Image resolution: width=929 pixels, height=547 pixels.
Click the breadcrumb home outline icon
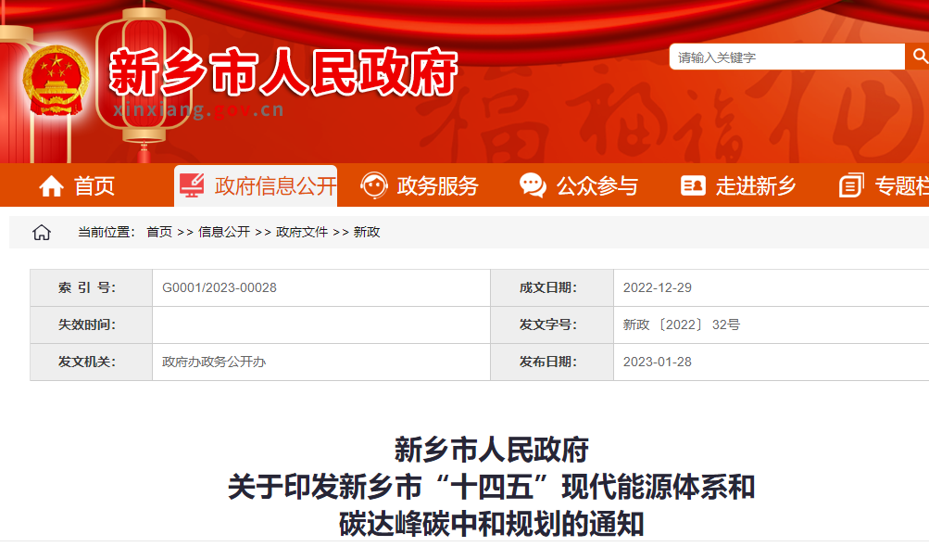pyautogui.click(x=42, y=232)
